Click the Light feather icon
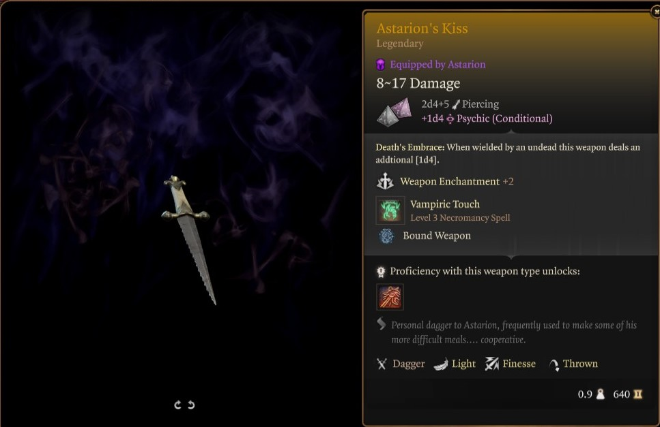Viewport: 660px width, 427px height. [x=441, y=364]
